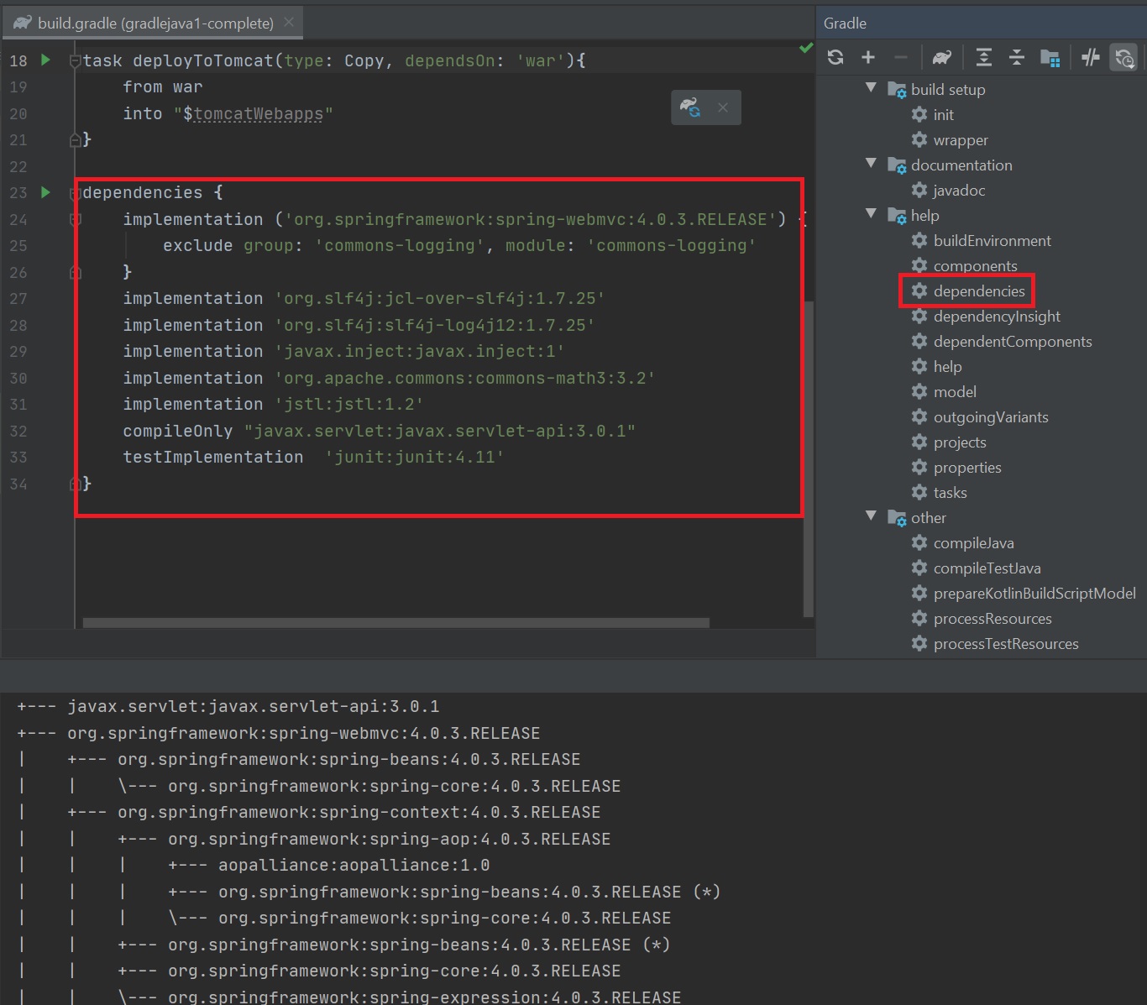Click the run arrow beside dependencies block

[46, 192]
